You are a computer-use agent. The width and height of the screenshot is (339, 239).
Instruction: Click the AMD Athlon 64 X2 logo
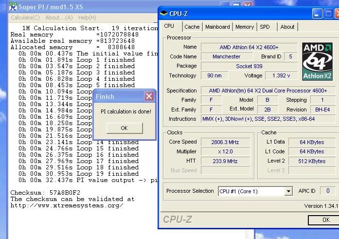317,61
